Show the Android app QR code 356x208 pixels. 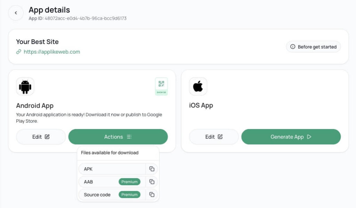coord(161,86)
